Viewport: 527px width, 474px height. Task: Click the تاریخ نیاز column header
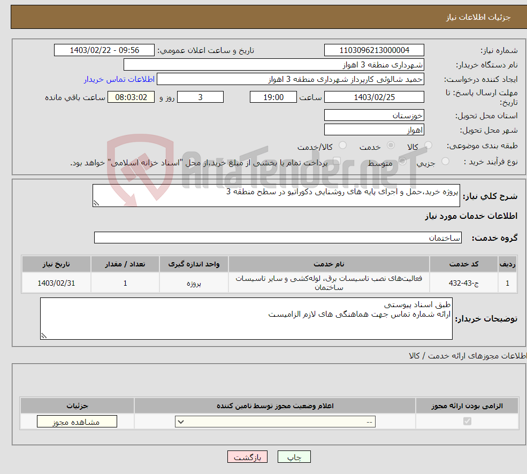click(56, 264)
